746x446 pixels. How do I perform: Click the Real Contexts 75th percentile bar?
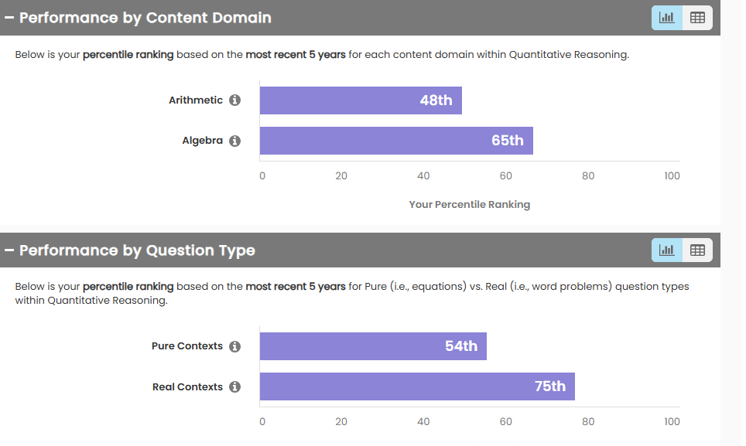417,386
